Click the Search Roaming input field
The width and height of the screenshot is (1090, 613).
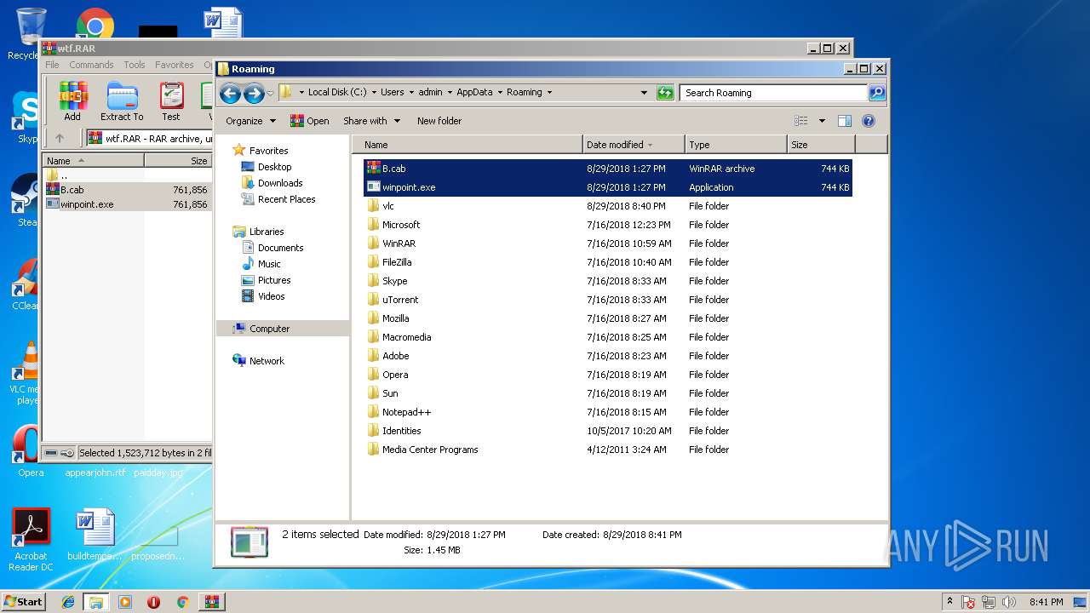click(773, 93)
